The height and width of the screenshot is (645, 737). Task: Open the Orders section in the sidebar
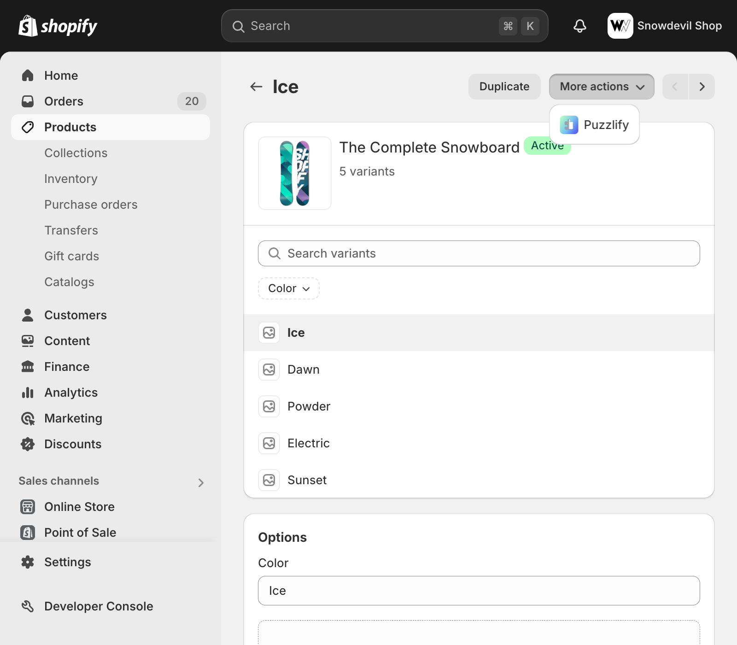(64, 101)
